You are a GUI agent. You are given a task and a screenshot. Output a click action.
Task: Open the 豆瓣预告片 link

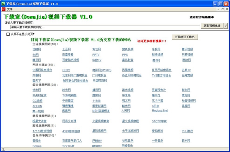tap(159, 90)
